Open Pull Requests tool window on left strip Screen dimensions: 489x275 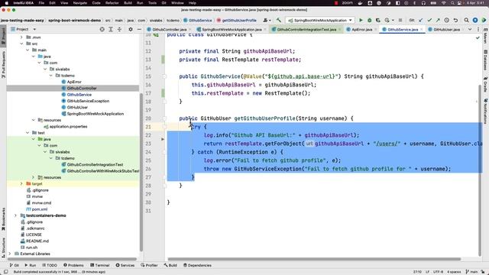coord(3,65)
